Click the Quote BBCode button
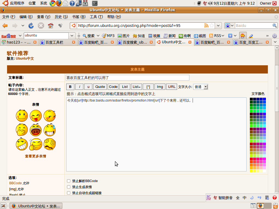 100,87
